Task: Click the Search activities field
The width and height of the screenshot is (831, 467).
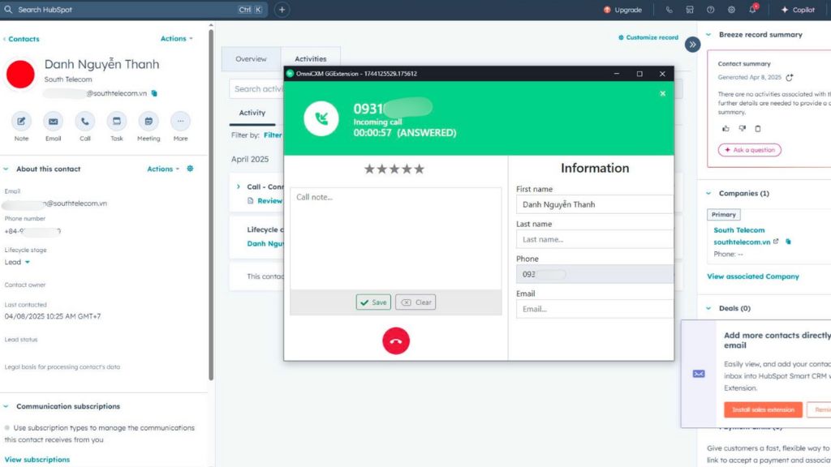Action: [x=257, y=89]
